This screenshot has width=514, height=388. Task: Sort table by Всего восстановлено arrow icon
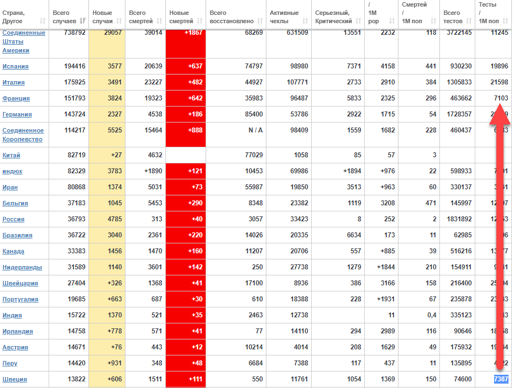[x=259, y=21]
